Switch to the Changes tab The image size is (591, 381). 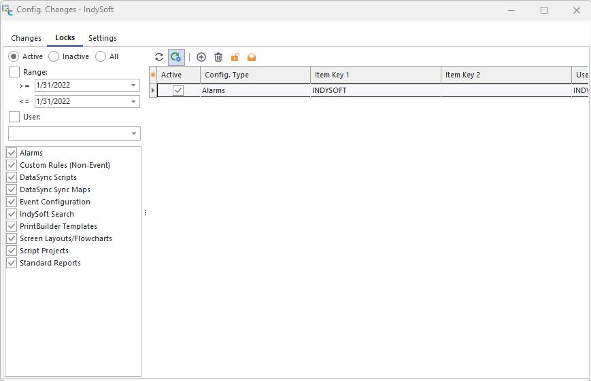[x=26, y=38]
